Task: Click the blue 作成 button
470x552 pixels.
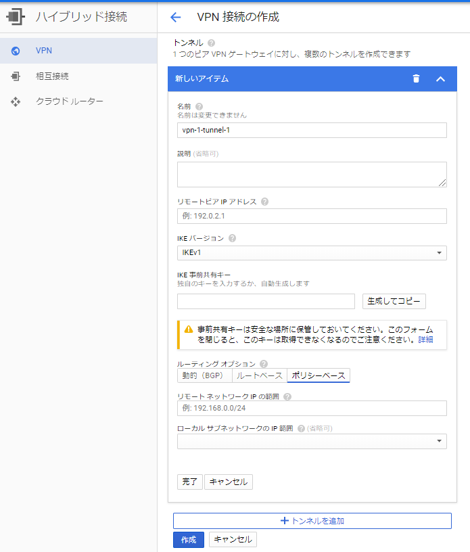Action: (189, 540)
